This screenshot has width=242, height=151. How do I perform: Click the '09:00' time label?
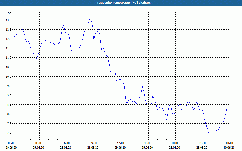pos(93,143)
